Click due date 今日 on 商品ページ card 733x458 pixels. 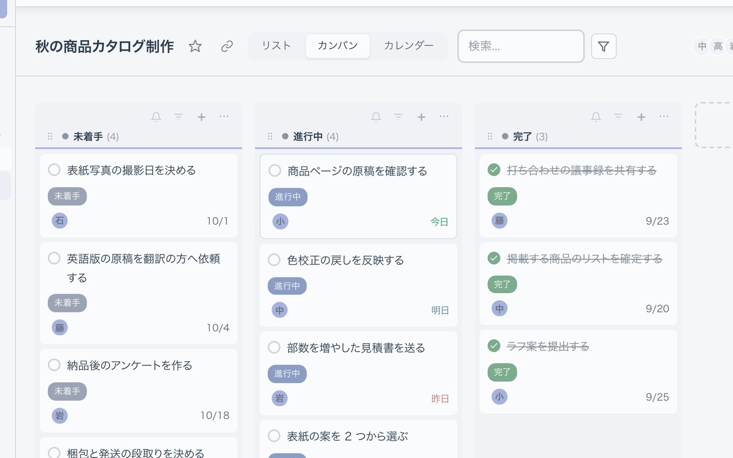[439, 222]
